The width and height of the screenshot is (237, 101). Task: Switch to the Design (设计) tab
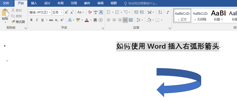tap(47, 3)
